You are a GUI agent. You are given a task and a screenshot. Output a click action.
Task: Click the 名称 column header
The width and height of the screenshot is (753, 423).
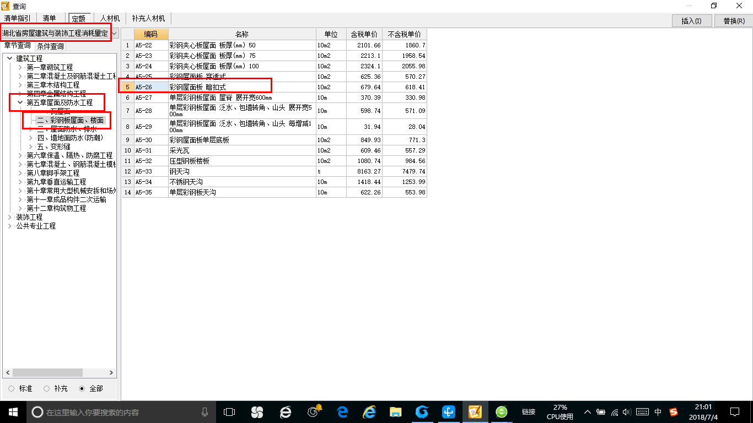click(242, 34)
